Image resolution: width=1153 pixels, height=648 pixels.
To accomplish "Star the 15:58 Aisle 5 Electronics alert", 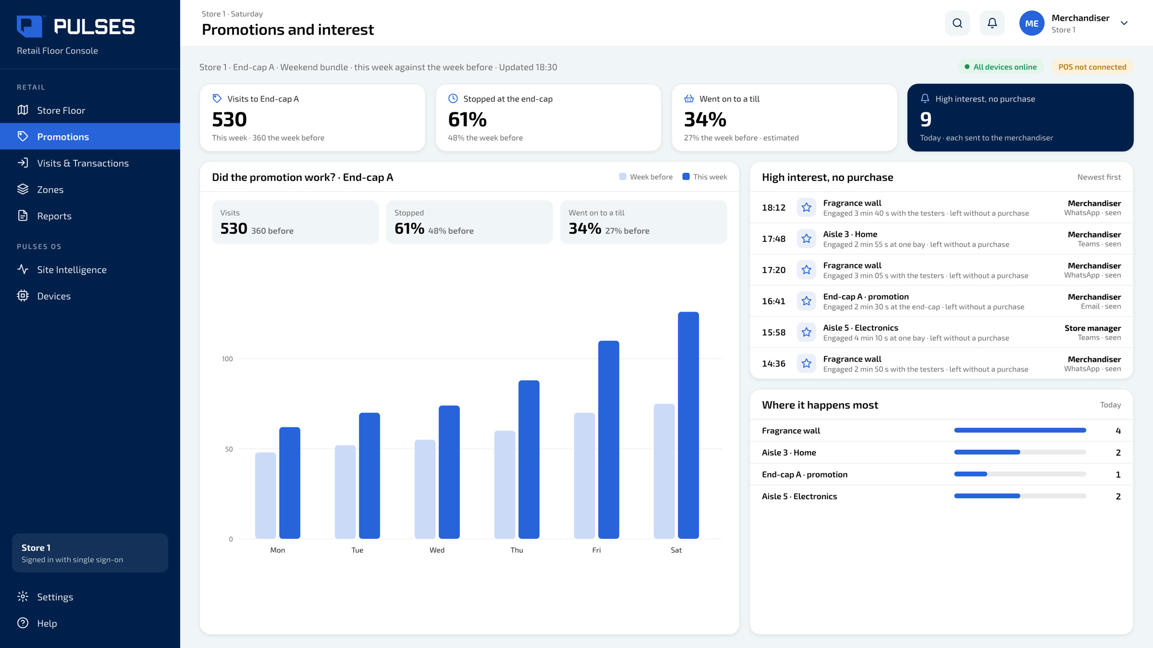I will tap(806, 332).
